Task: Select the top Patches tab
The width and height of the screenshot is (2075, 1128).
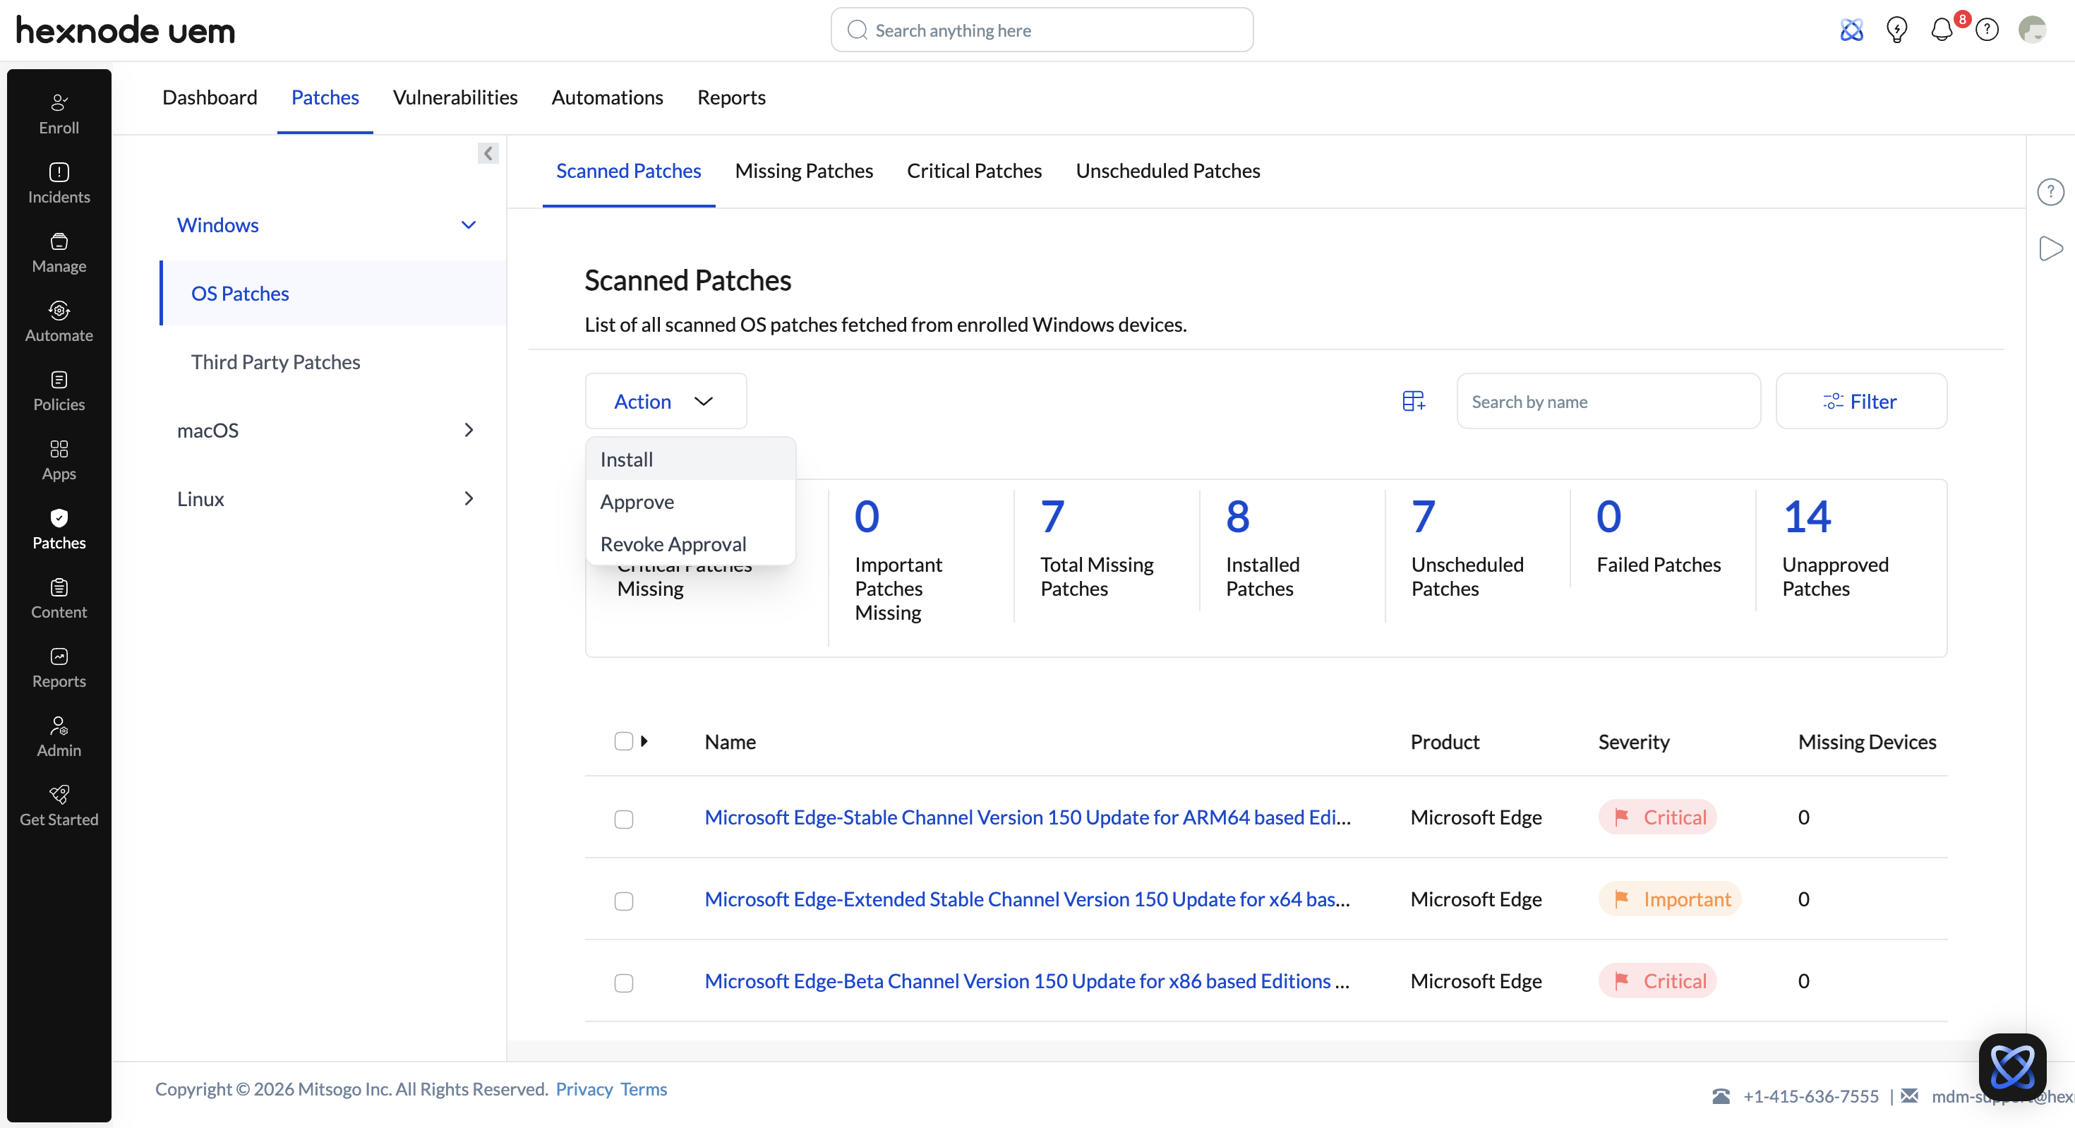Action: point(325,97)
